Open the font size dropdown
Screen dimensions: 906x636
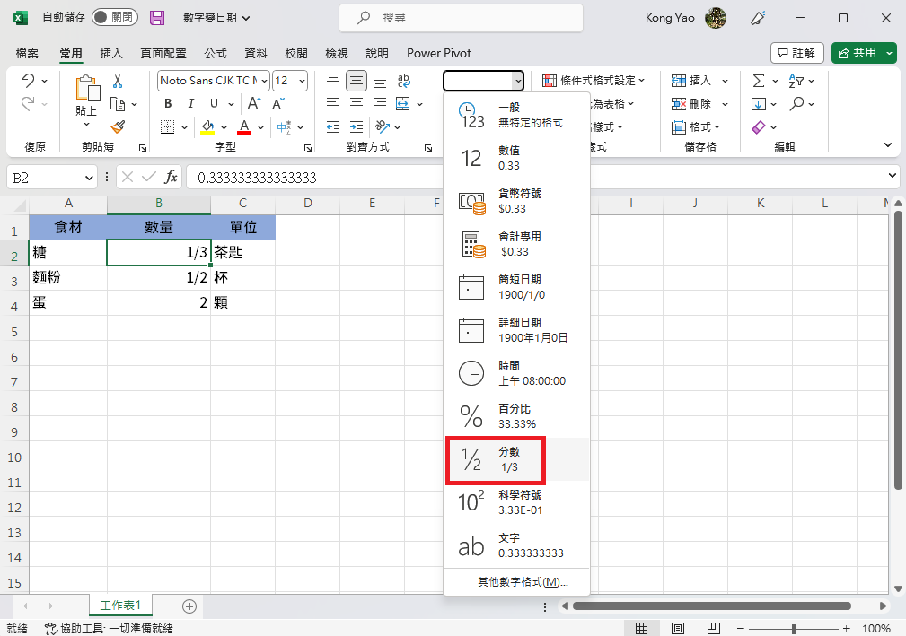(302, 81)
